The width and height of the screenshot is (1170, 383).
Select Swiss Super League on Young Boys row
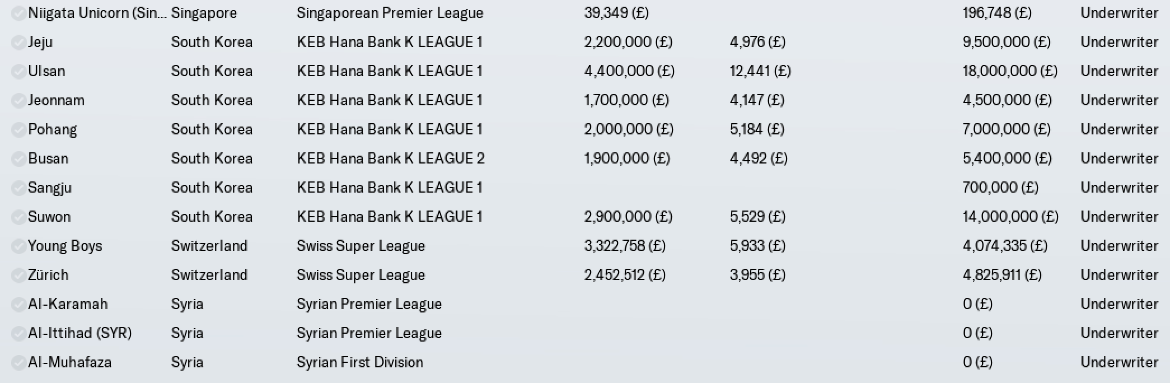(x=361, y=246)
